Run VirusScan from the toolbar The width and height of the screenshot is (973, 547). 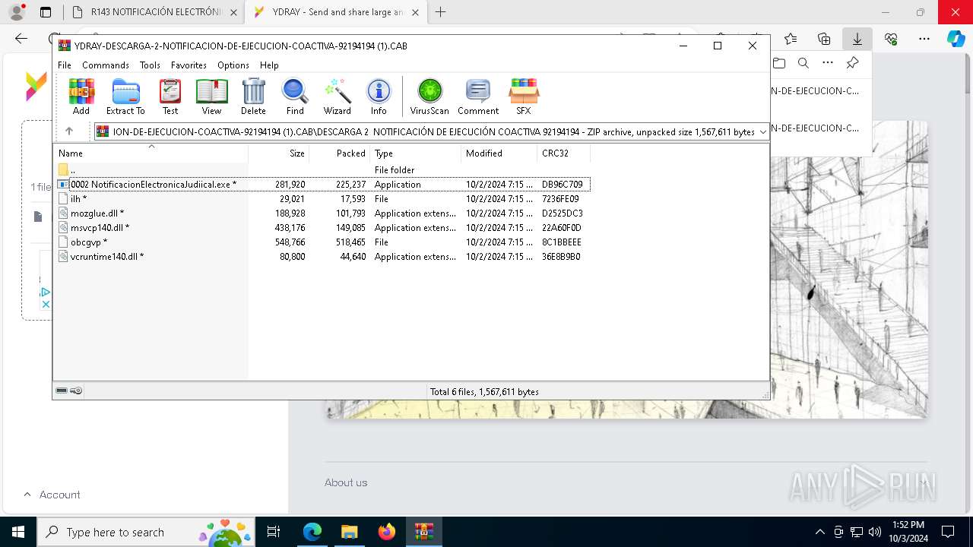click(x=429, y=96)
